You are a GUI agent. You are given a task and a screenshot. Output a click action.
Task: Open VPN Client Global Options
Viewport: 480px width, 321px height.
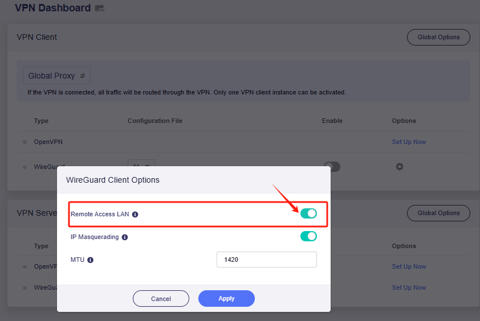[x=438, y=37]
